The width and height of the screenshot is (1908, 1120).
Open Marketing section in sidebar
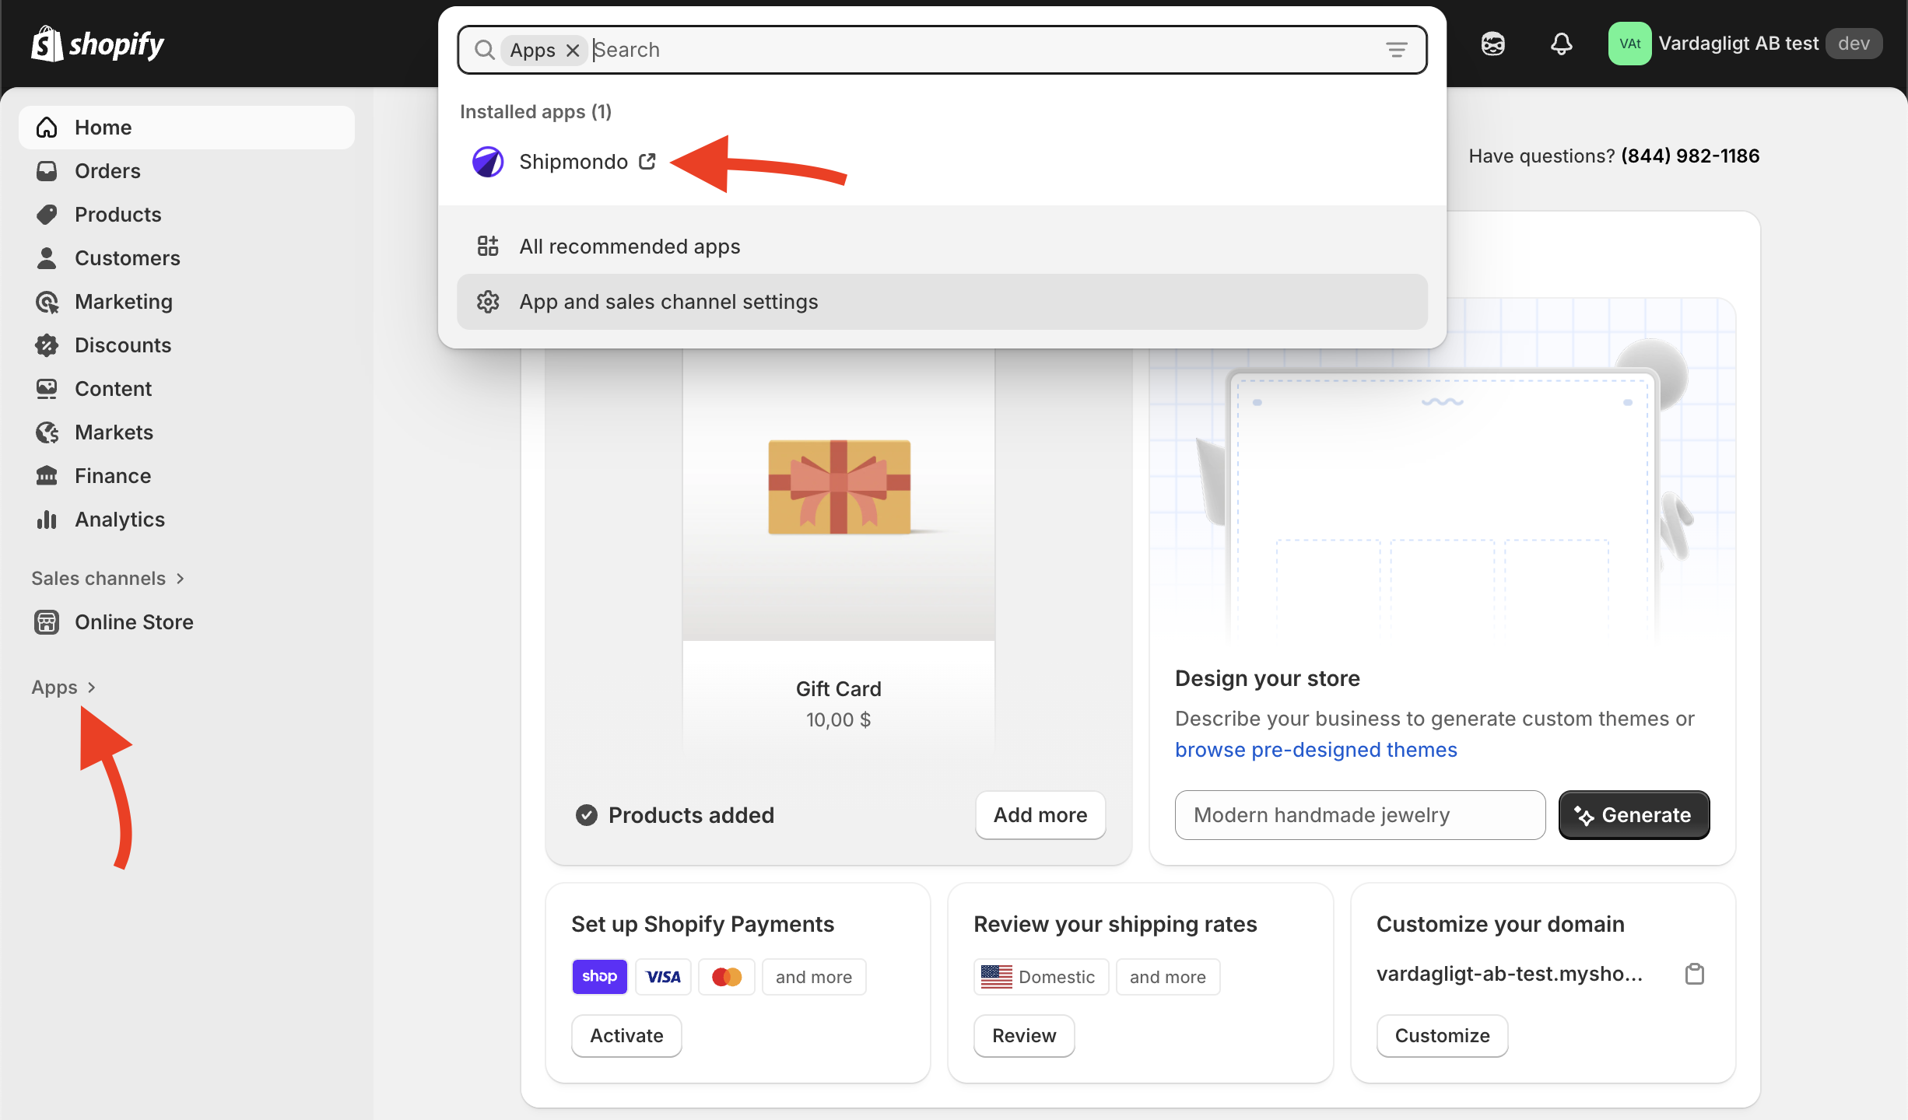(x=123, y=302)
